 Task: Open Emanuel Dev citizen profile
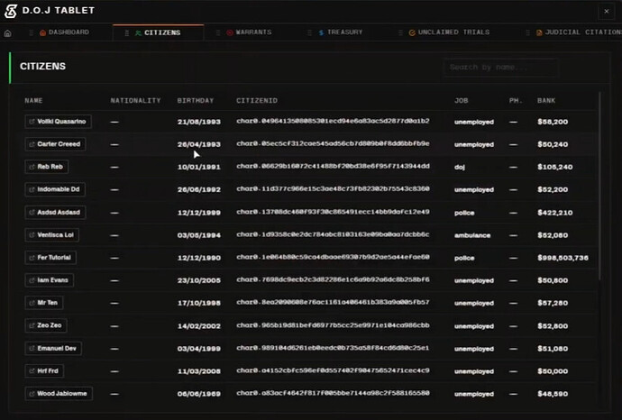pyautogui.click(x=53, y=348)
